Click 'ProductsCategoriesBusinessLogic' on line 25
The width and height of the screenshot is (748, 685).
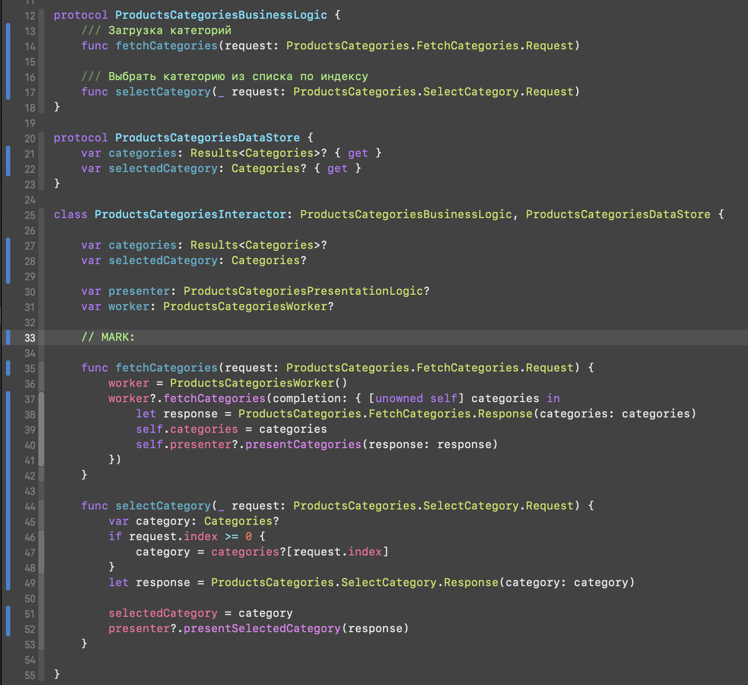tap(406, 214)
